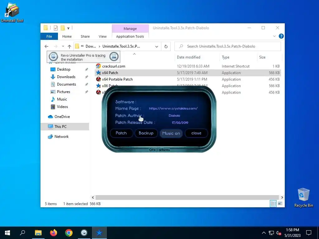
Task: Sort by the Date modified column header
Action: click(x=188, y=57)
